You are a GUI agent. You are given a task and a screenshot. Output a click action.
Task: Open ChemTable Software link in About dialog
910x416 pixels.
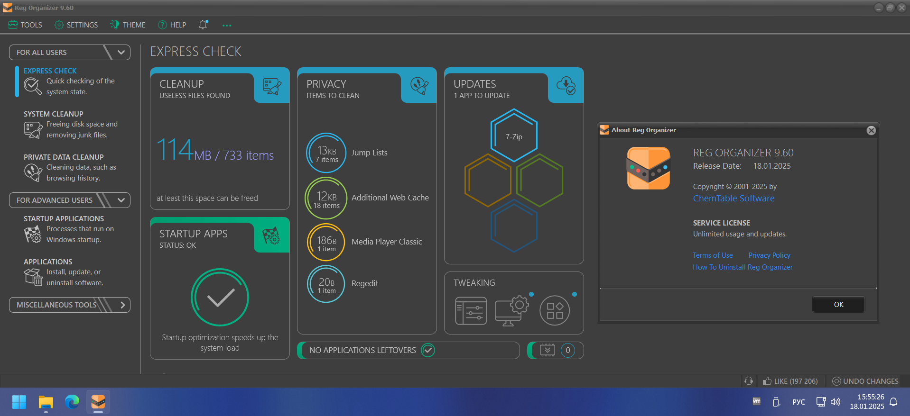click(x=734, y=199)
